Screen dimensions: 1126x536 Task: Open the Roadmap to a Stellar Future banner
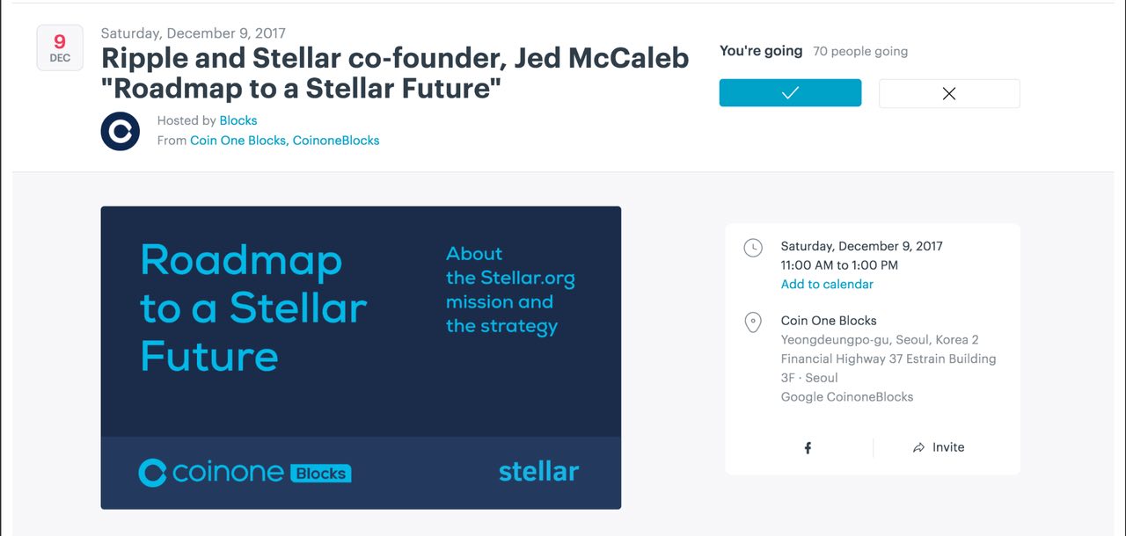(361, 358)
